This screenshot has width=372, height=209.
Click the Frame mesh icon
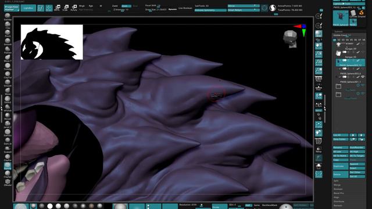click(319, 125)
